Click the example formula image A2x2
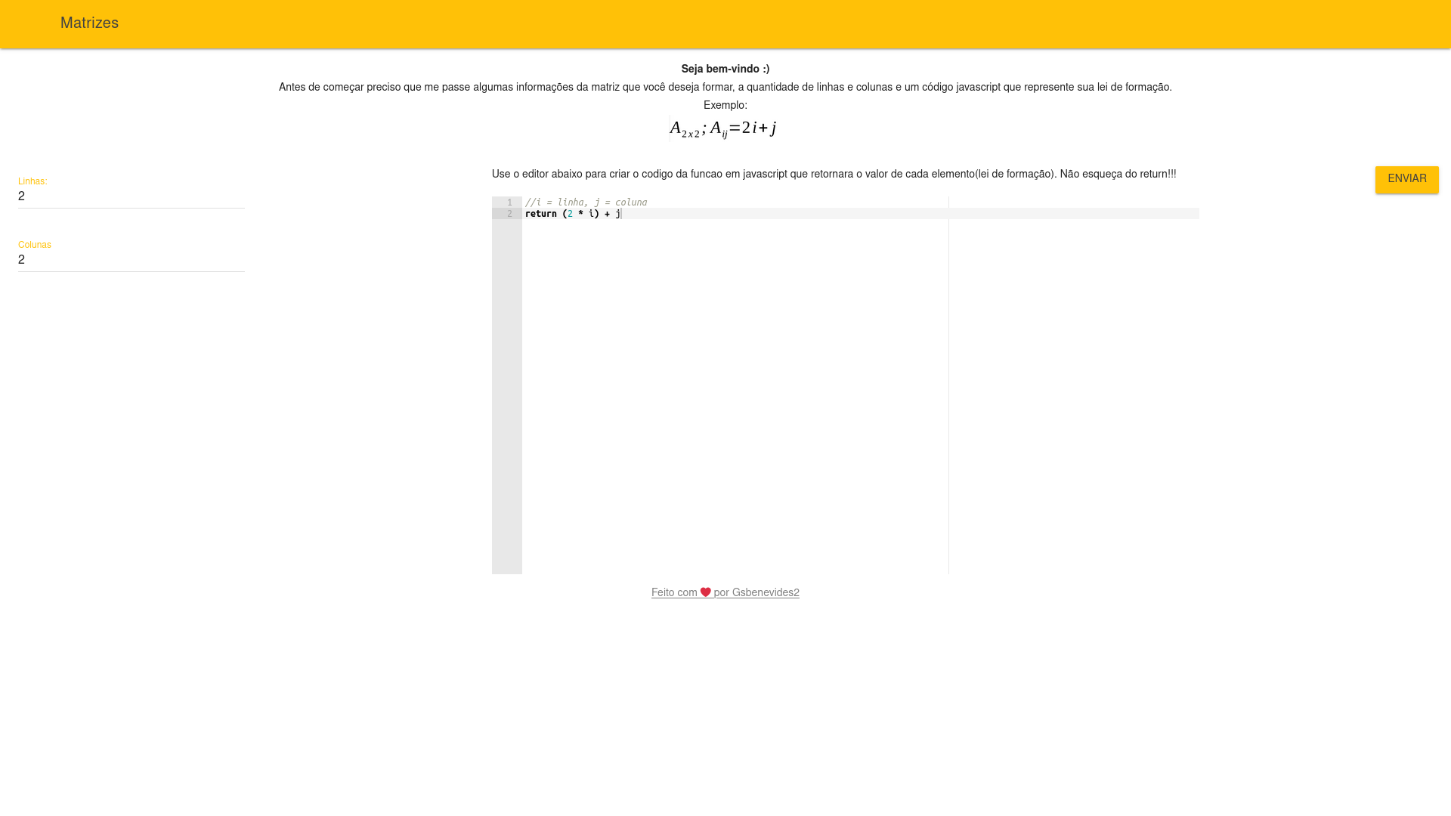The image size is (1451, 816). (723, 129)
